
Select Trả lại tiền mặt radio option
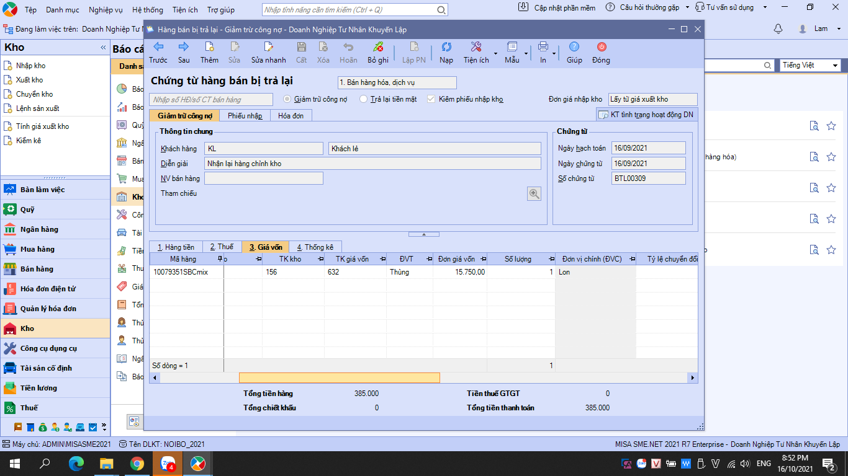coord(363,99)
